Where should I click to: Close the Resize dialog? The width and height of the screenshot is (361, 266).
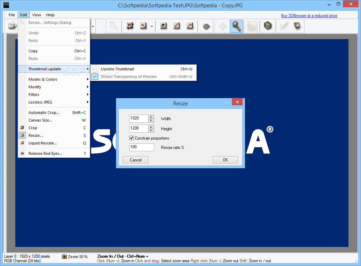point(237,102)
